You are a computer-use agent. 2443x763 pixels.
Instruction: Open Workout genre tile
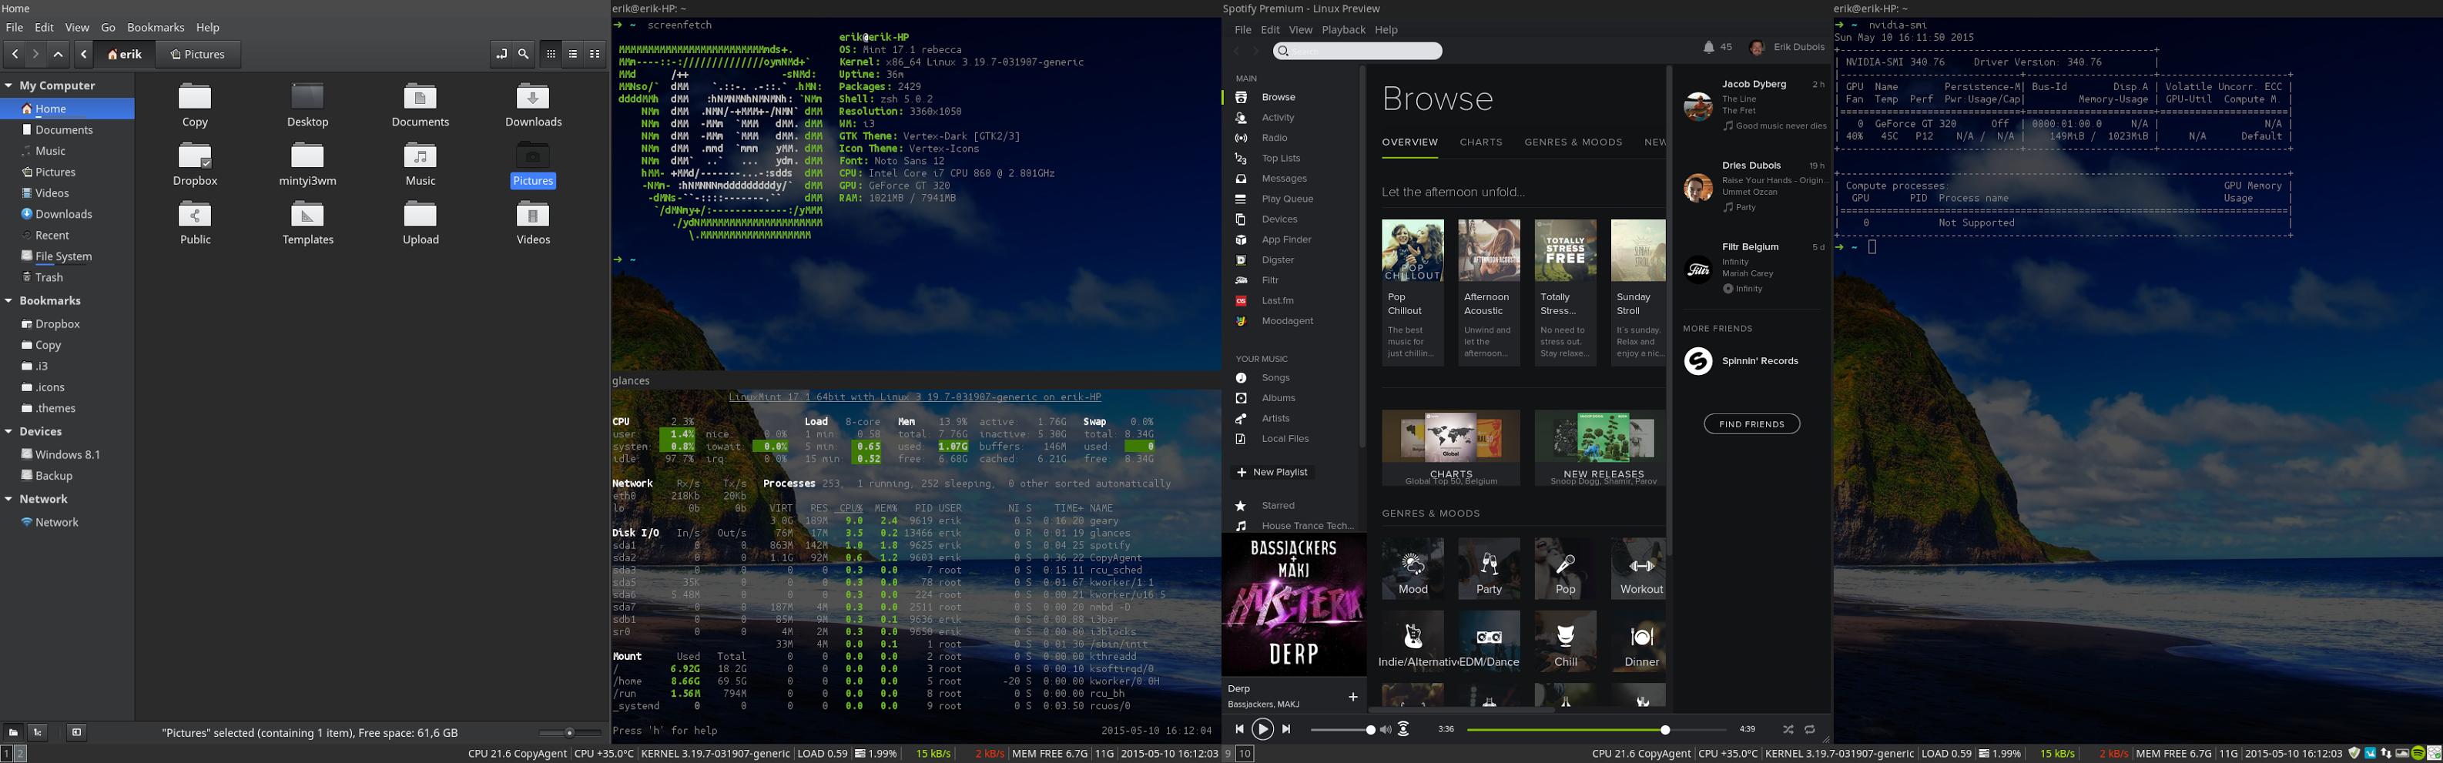(1638, 569)
